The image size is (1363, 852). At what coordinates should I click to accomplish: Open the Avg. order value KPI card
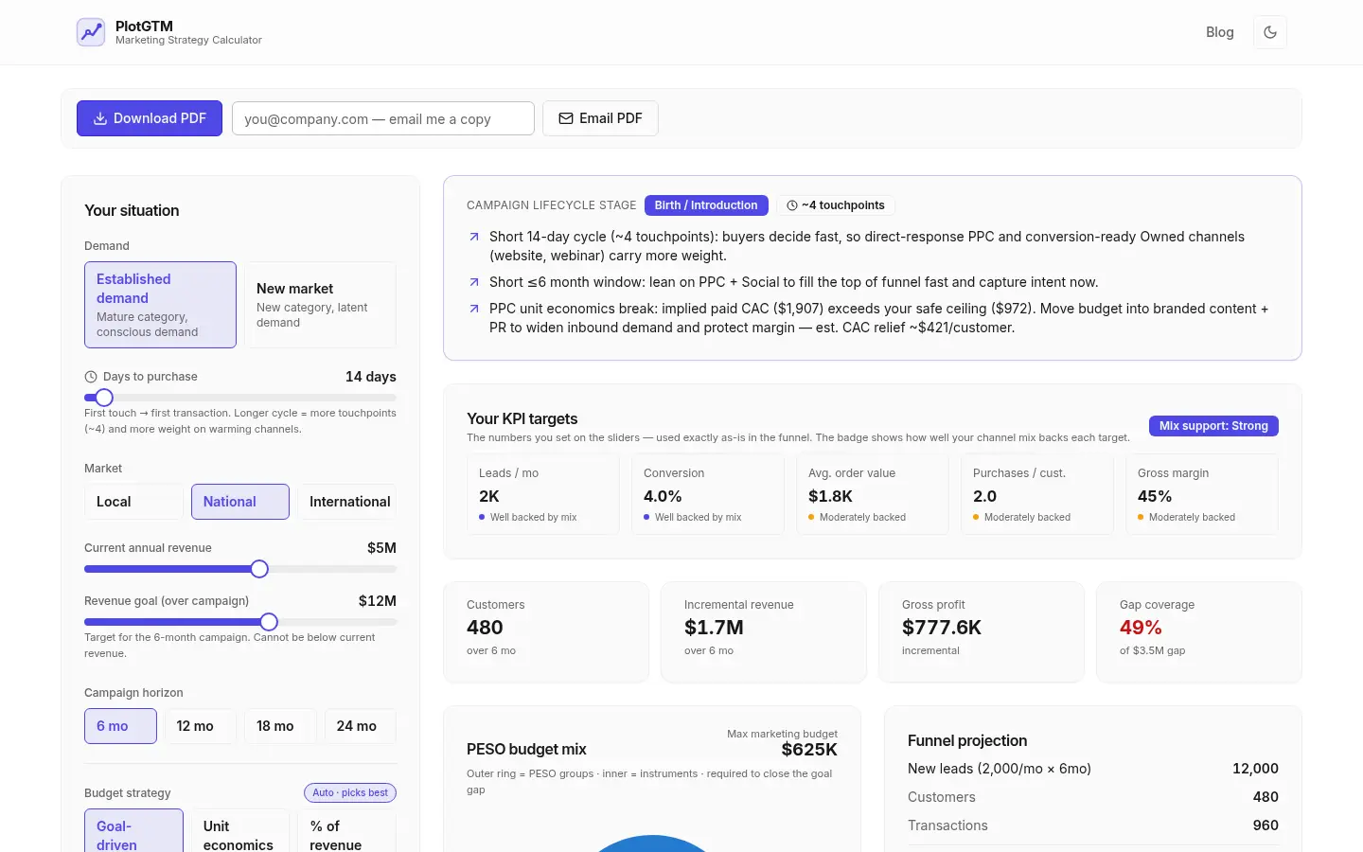(x=873, y=494)
